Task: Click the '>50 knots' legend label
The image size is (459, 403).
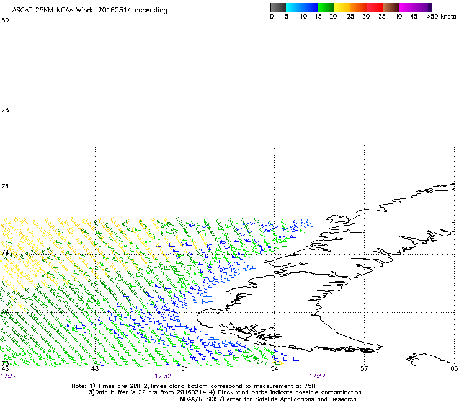Action: pos(441,17)
